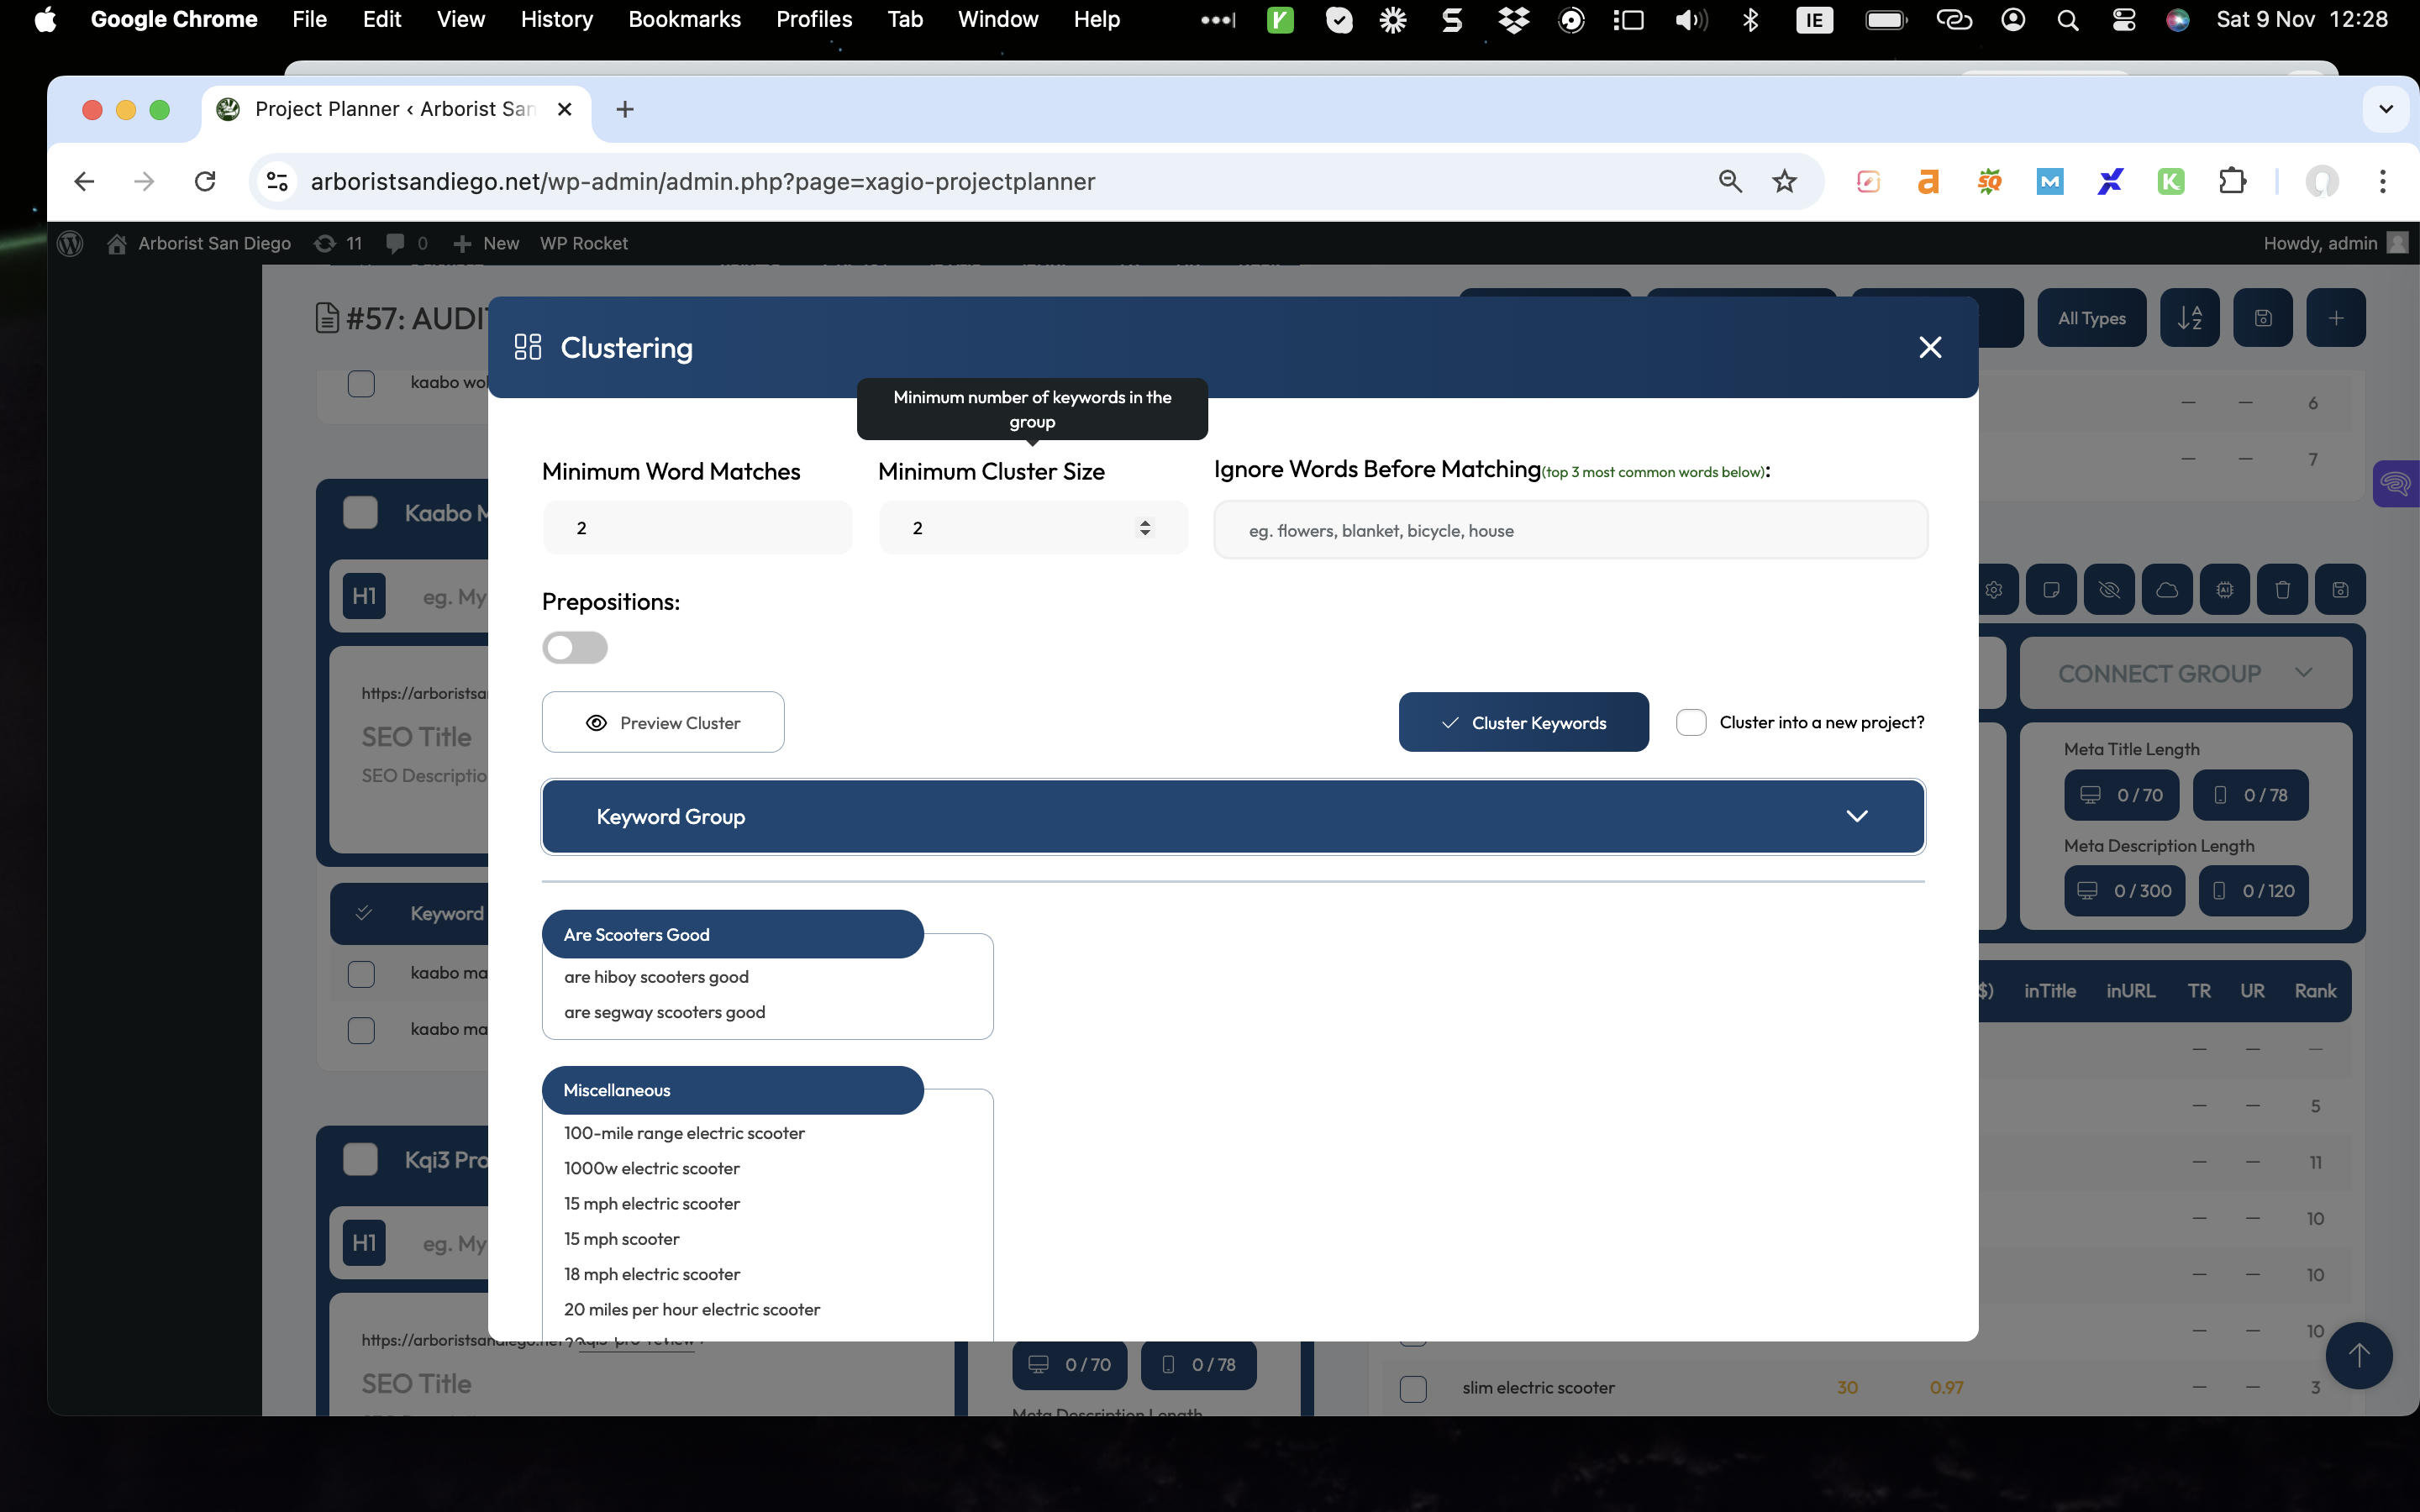Reload the page

[x=205, y=181]
